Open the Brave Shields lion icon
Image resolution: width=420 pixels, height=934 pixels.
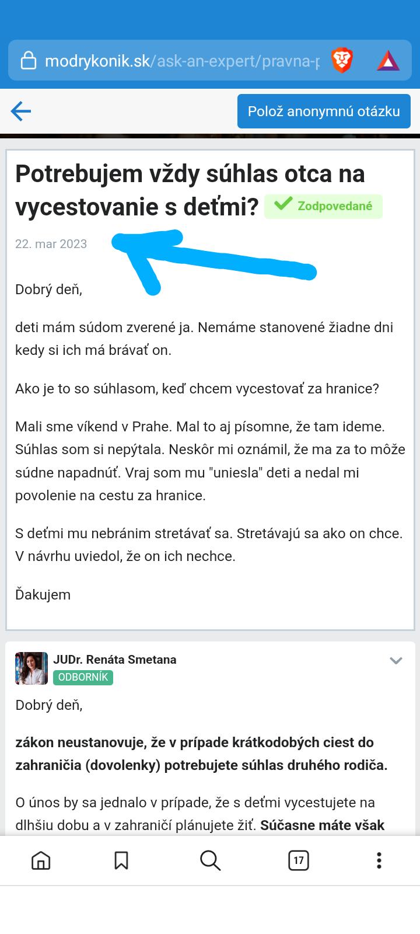pyautogui.click(x=342, y=61)
